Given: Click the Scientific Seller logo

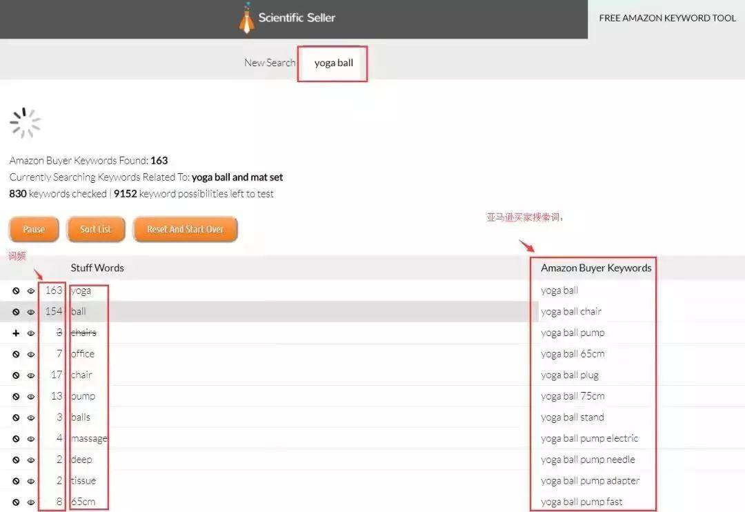Looking at the screenshot, I should tap(287, 18).
